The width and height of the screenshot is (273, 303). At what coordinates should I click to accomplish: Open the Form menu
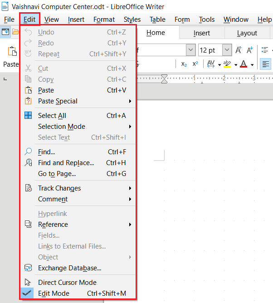tap(182, 20)
